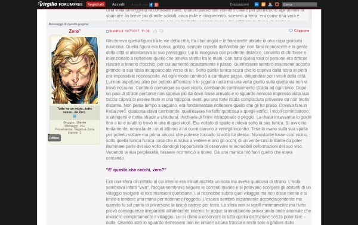
Task: Select the text 'Messaggi: 352'
Action: 75,126
